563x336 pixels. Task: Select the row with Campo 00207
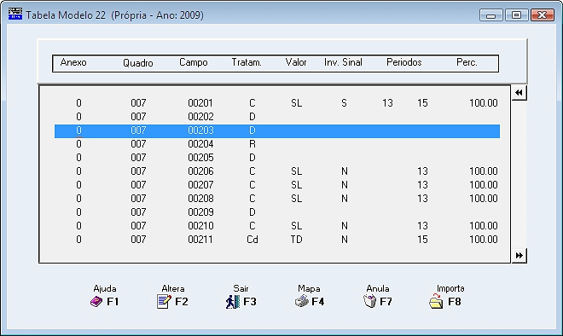pyautogui.click(x=277, y=185)
